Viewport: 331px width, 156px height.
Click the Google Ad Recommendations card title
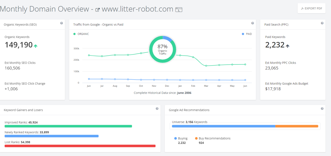(x=189, y=110)
